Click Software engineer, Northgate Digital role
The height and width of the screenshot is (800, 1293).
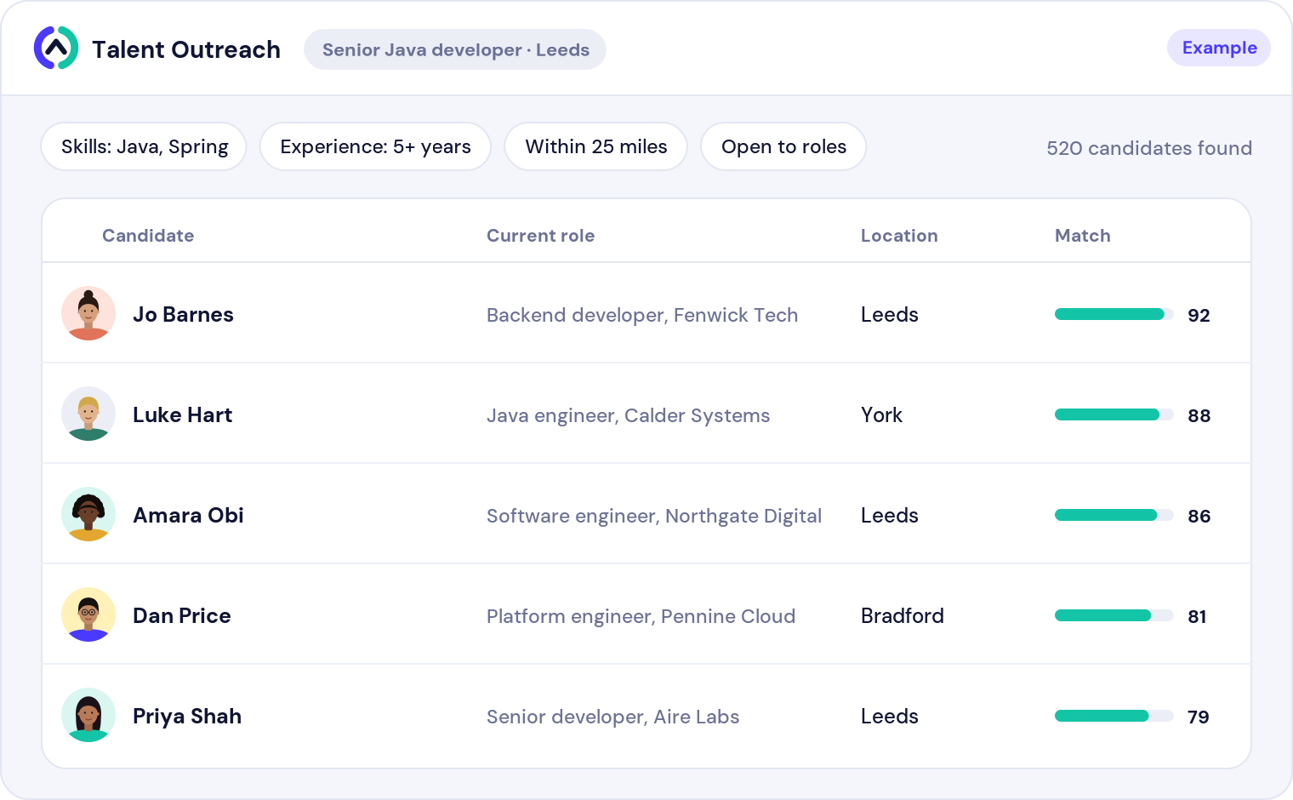[x=654, y=516]
